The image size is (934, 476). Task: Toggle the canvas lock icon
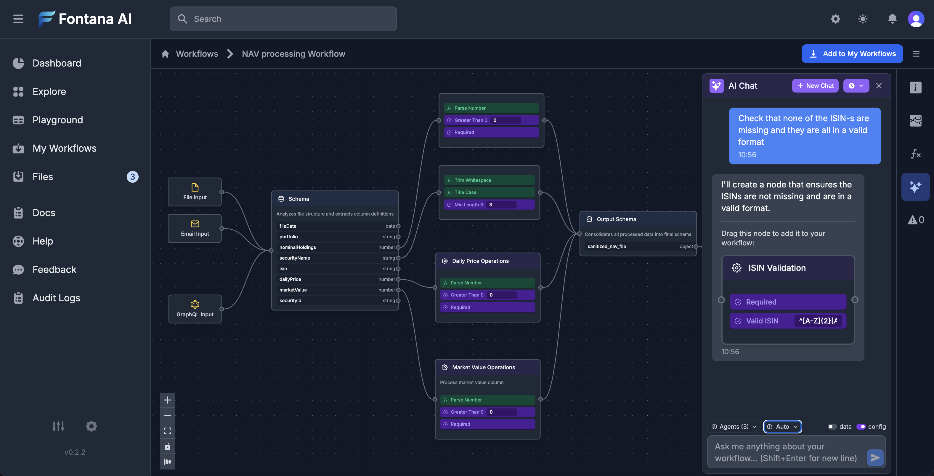pyautogui.click(x=168, y=446)
